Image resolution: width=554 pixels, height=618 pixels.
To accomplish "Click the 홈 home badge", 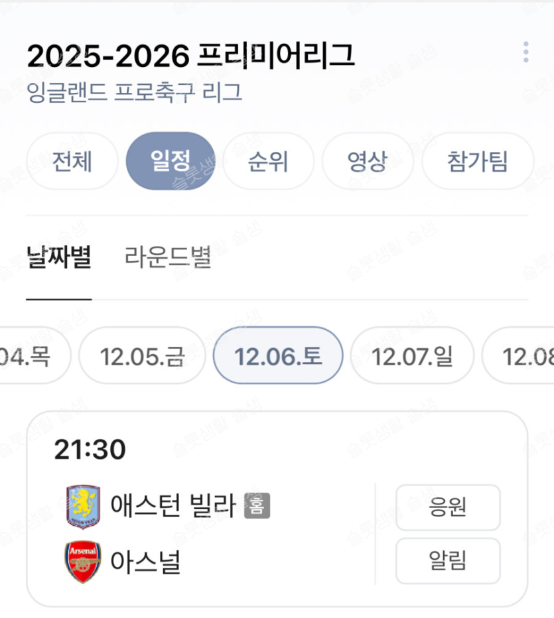I will coord(257,507).
